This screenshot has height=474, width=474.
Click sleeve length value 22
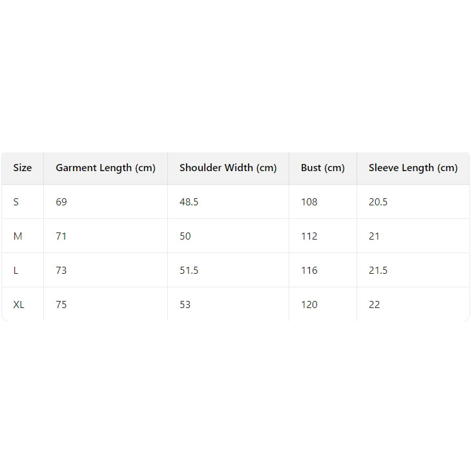(375, 305)
